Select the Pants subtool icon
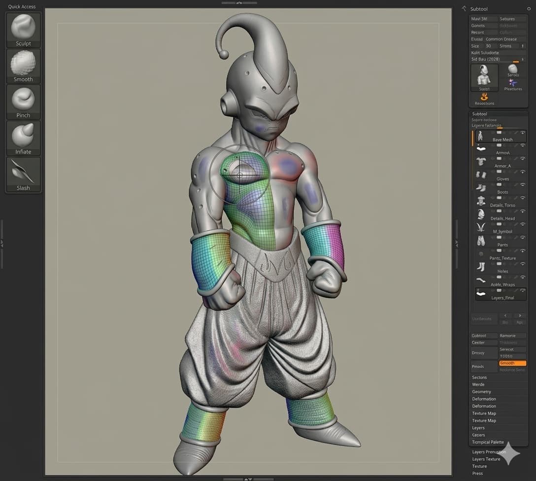 pos(481,240)
